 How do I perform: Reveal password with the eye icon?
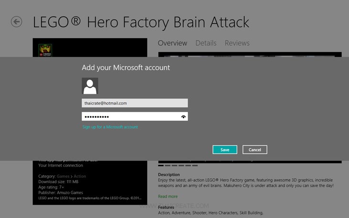(184, 117)
